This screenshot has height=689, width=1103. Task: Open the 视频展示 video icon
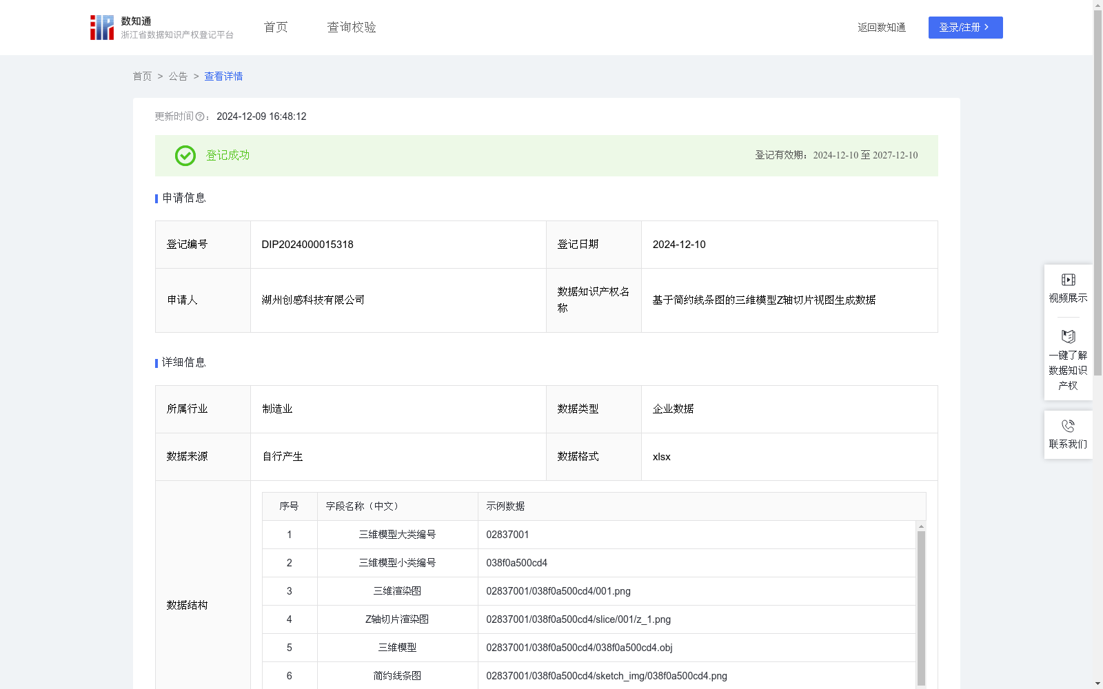pos(1068,280)
